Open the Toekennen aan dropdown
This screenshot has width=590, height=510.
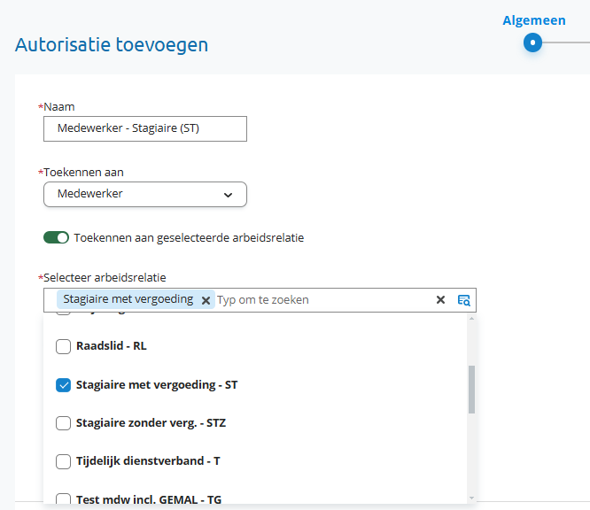[145, 195]
